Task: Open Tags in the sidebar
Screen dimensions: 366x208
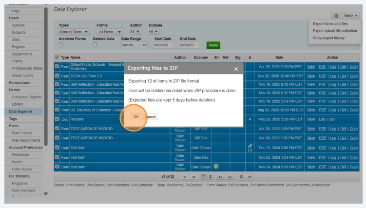Action: (13, 119)
